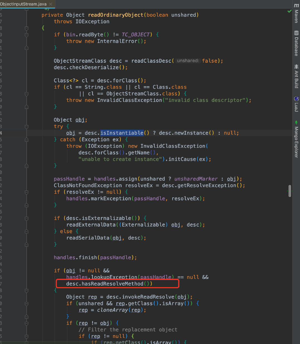300x344 pixels.
Task: Click handles.finish(passHandle) statement
Action: pos(95,258)
